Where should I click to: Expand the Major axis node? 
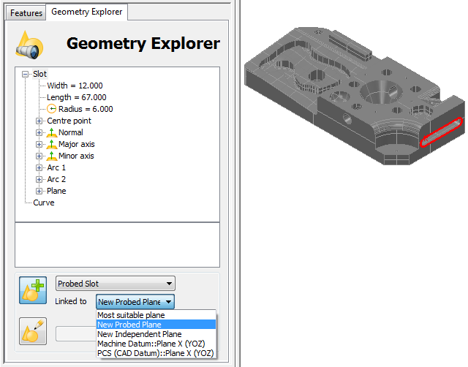pyautogui.click(x=39, y=145)
